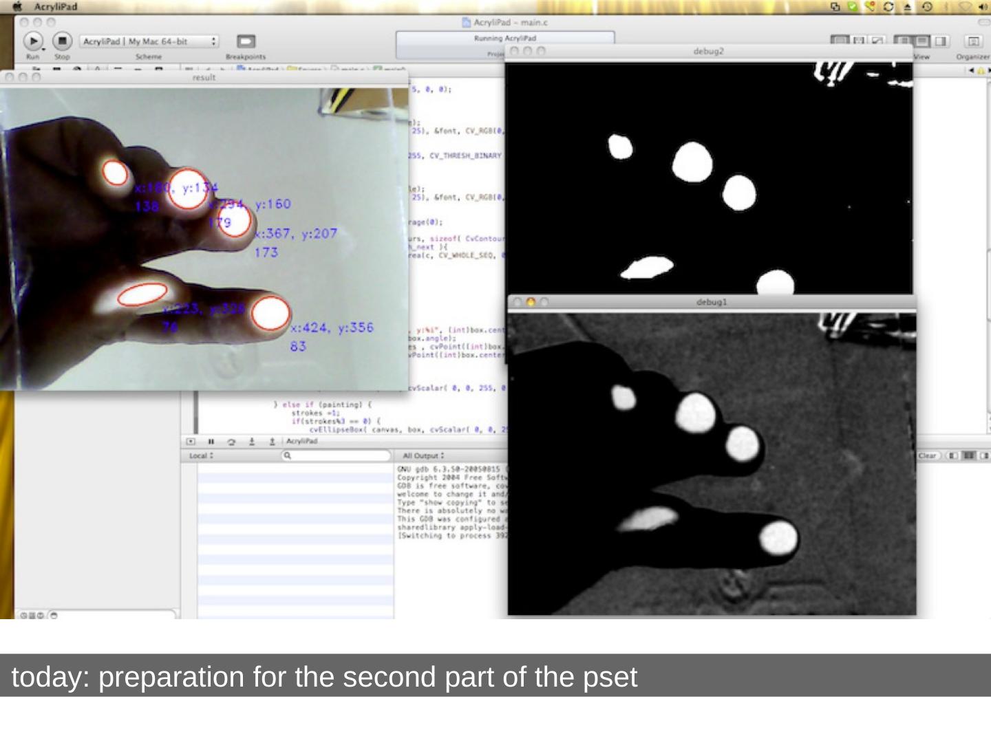
Task: Click the debug1 window title bar
Action: tap(711, 302)
